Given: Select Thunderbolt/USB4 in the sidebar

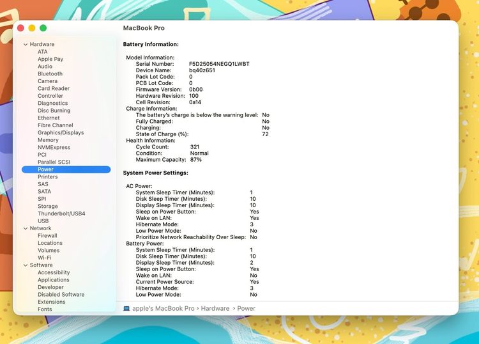Looking at the screenshot, I should (x=61, y=214).
